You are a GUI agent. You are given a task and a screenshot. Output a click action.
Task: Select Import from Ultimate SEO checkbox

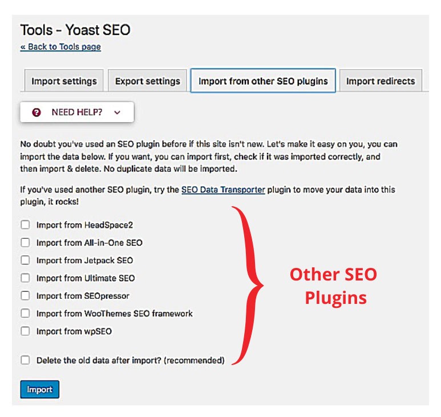25,278
